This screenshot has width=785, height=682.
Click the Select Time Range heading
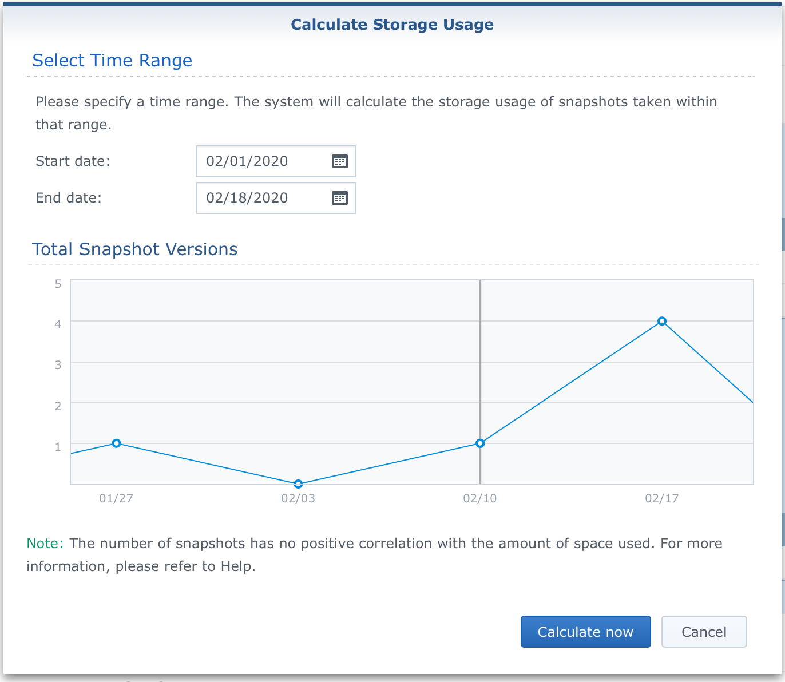pyautogui.click(x=112, y=61)
